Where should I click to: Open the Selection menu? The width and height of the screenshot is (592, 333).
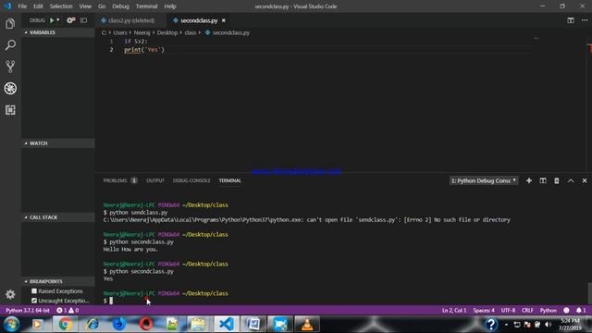click(61, 6)
